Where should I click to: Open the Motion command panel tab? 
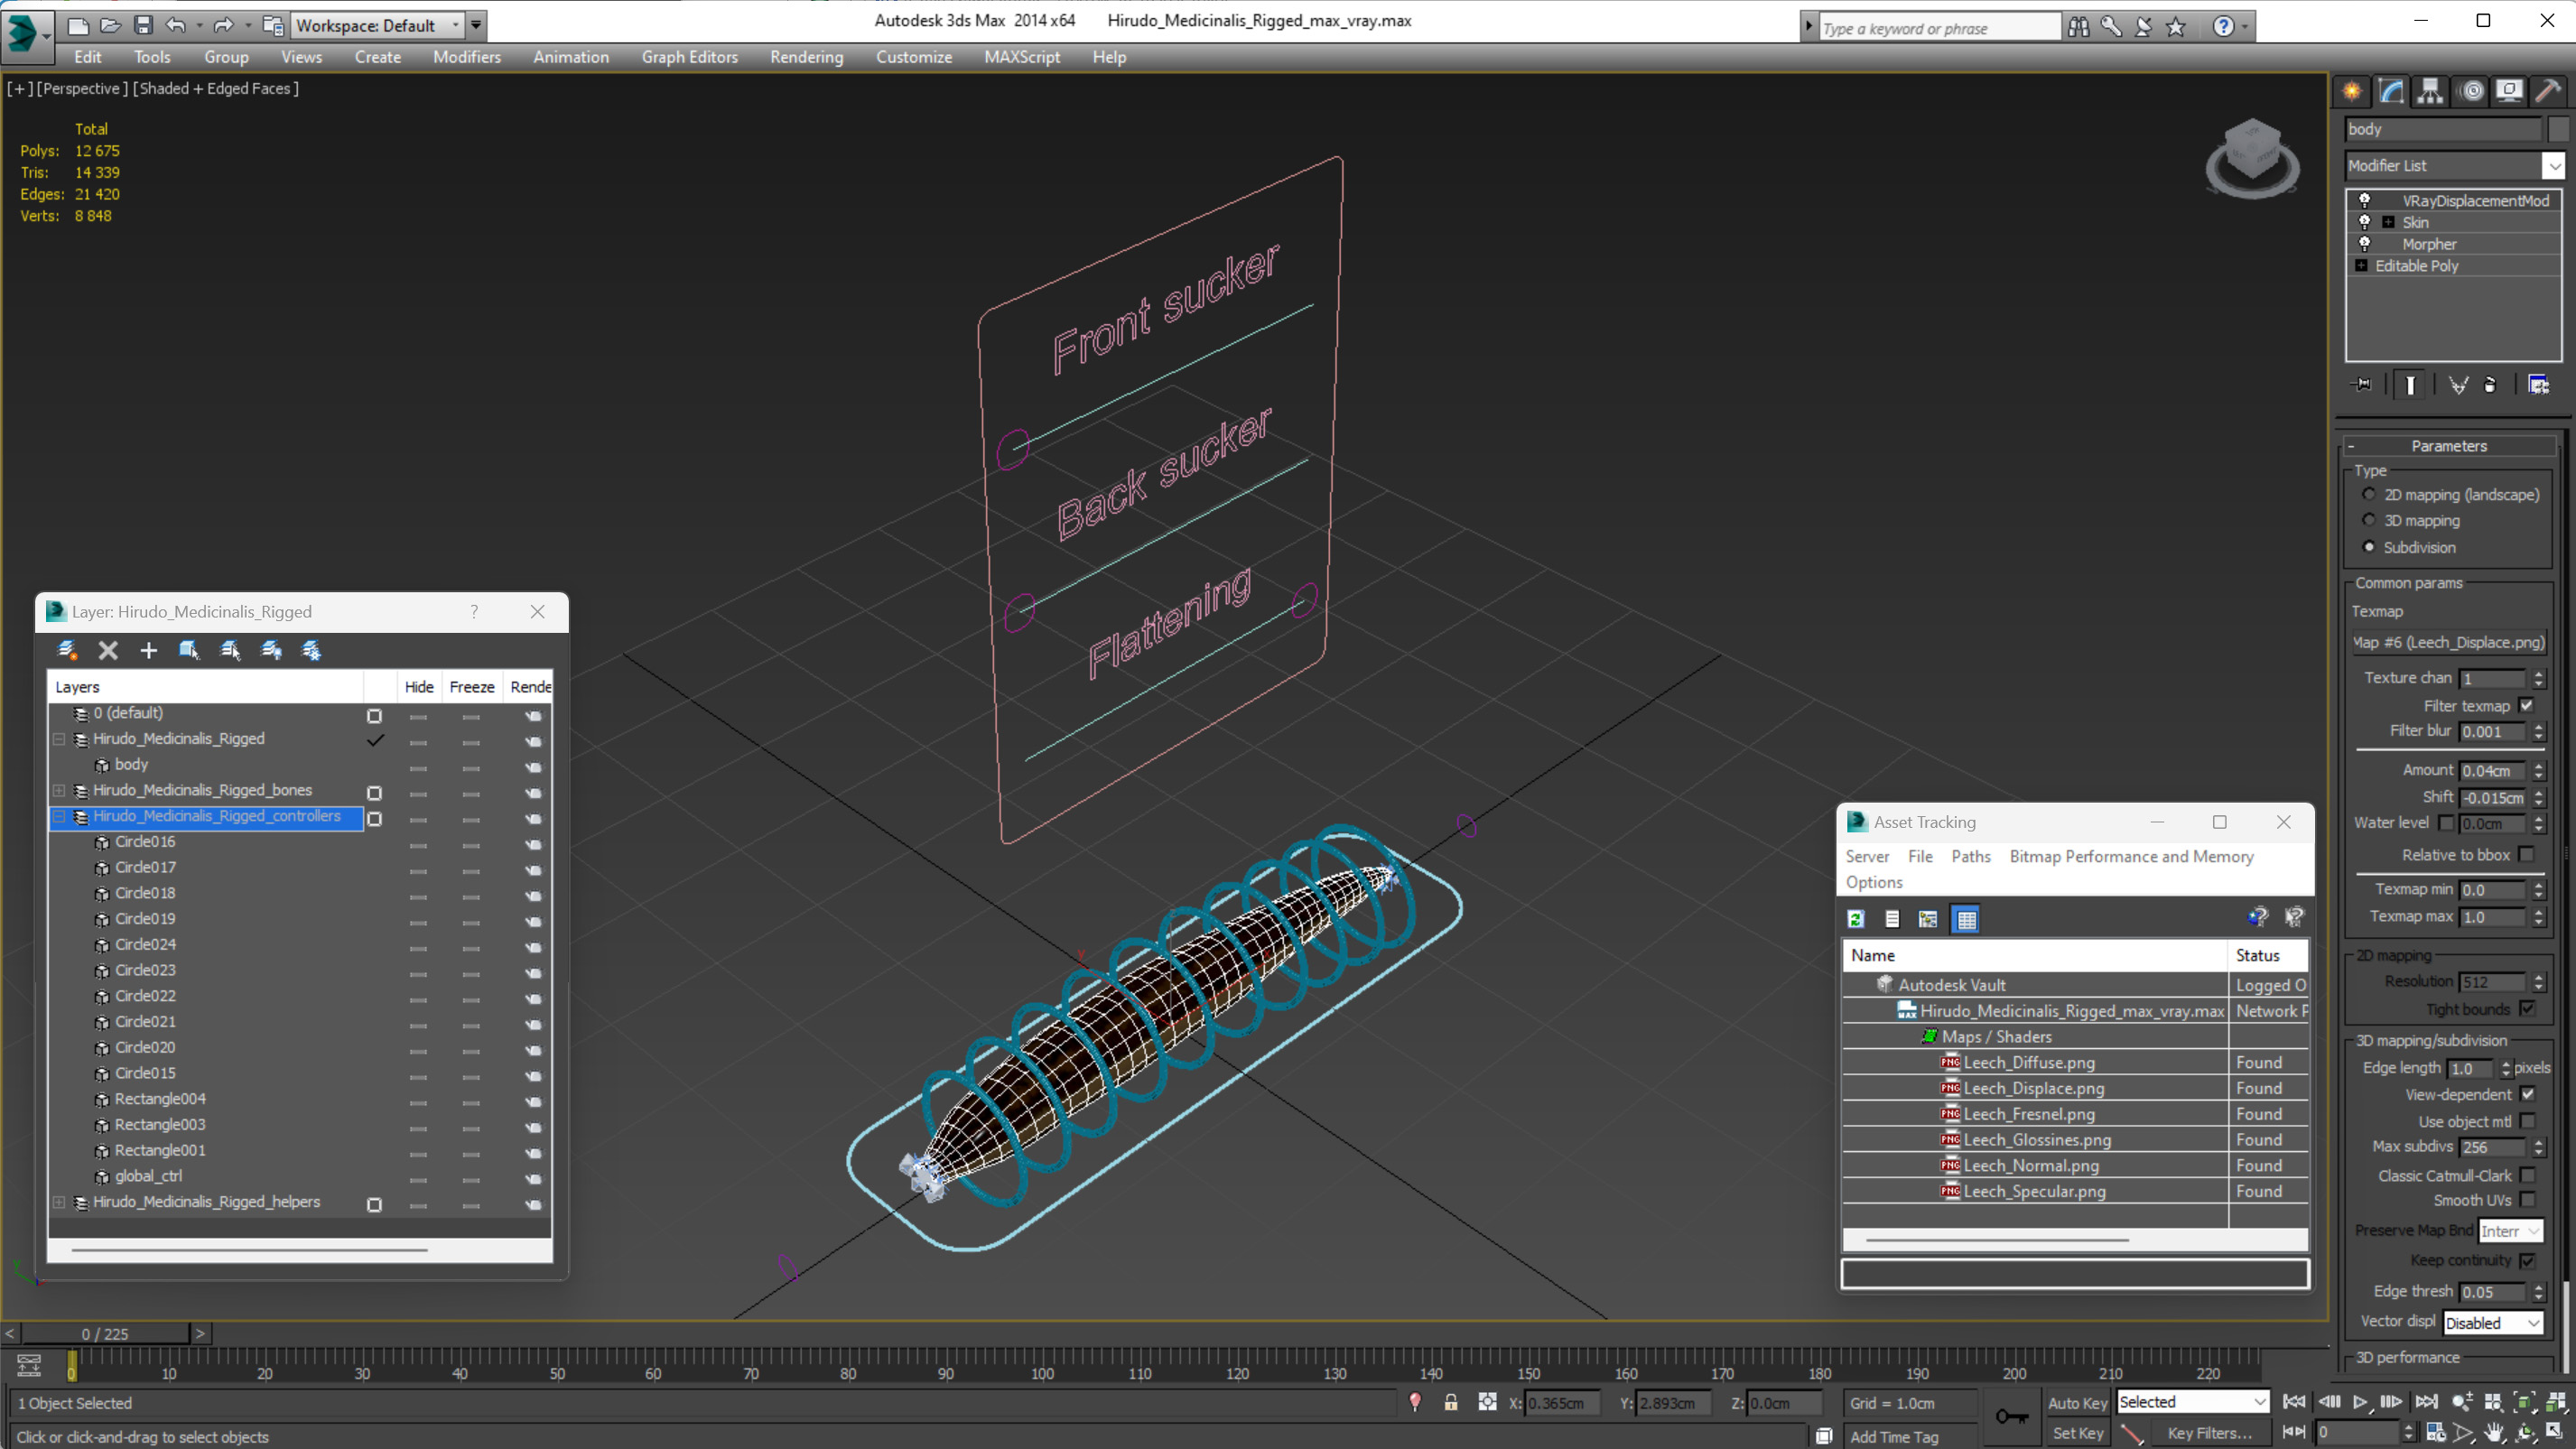(x=2471, y=91)
